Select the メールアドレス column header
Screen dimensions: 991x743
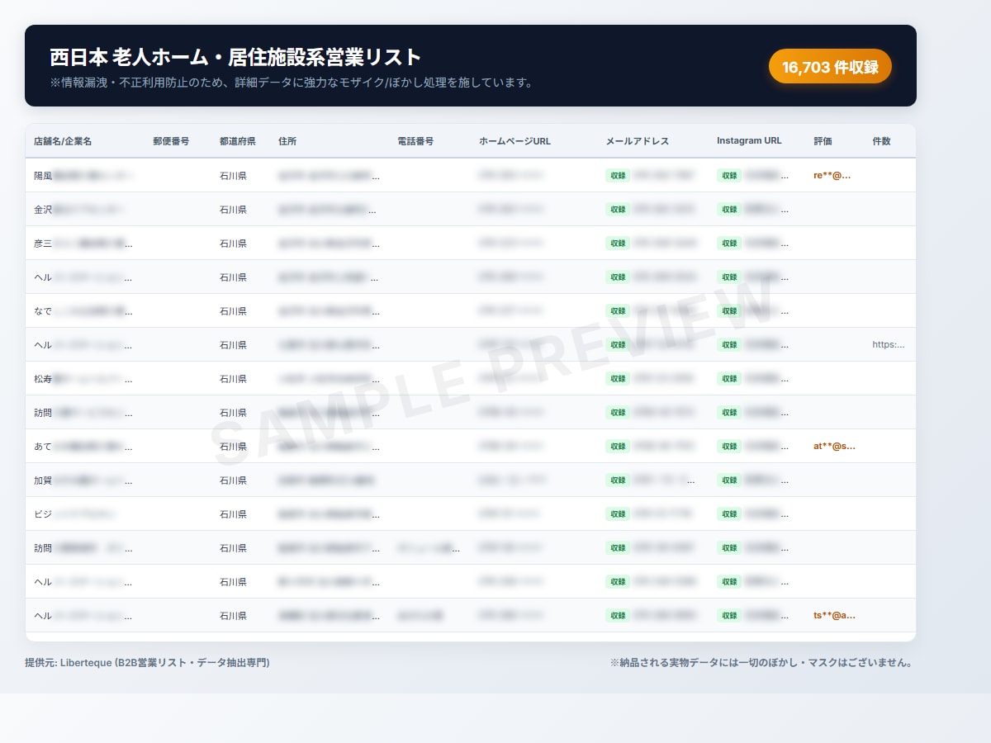pos(638,141)
